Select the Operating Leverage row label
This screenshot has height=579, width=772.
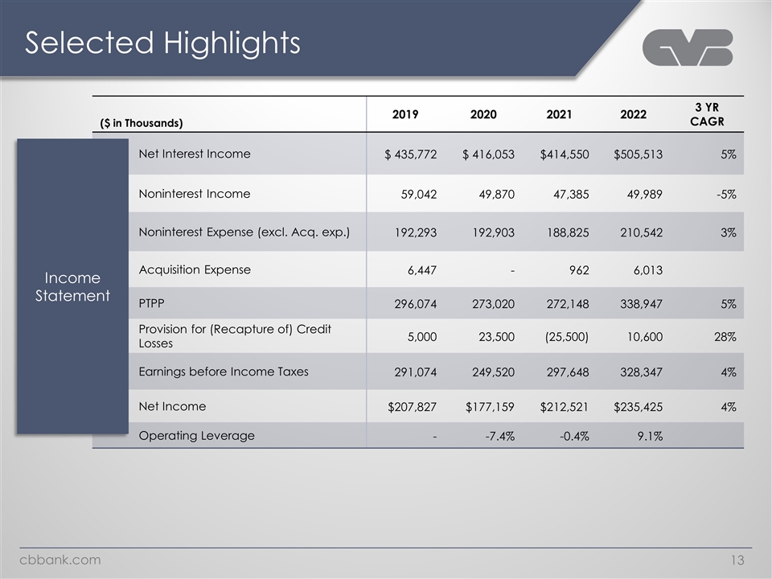(x=196, y=436)
